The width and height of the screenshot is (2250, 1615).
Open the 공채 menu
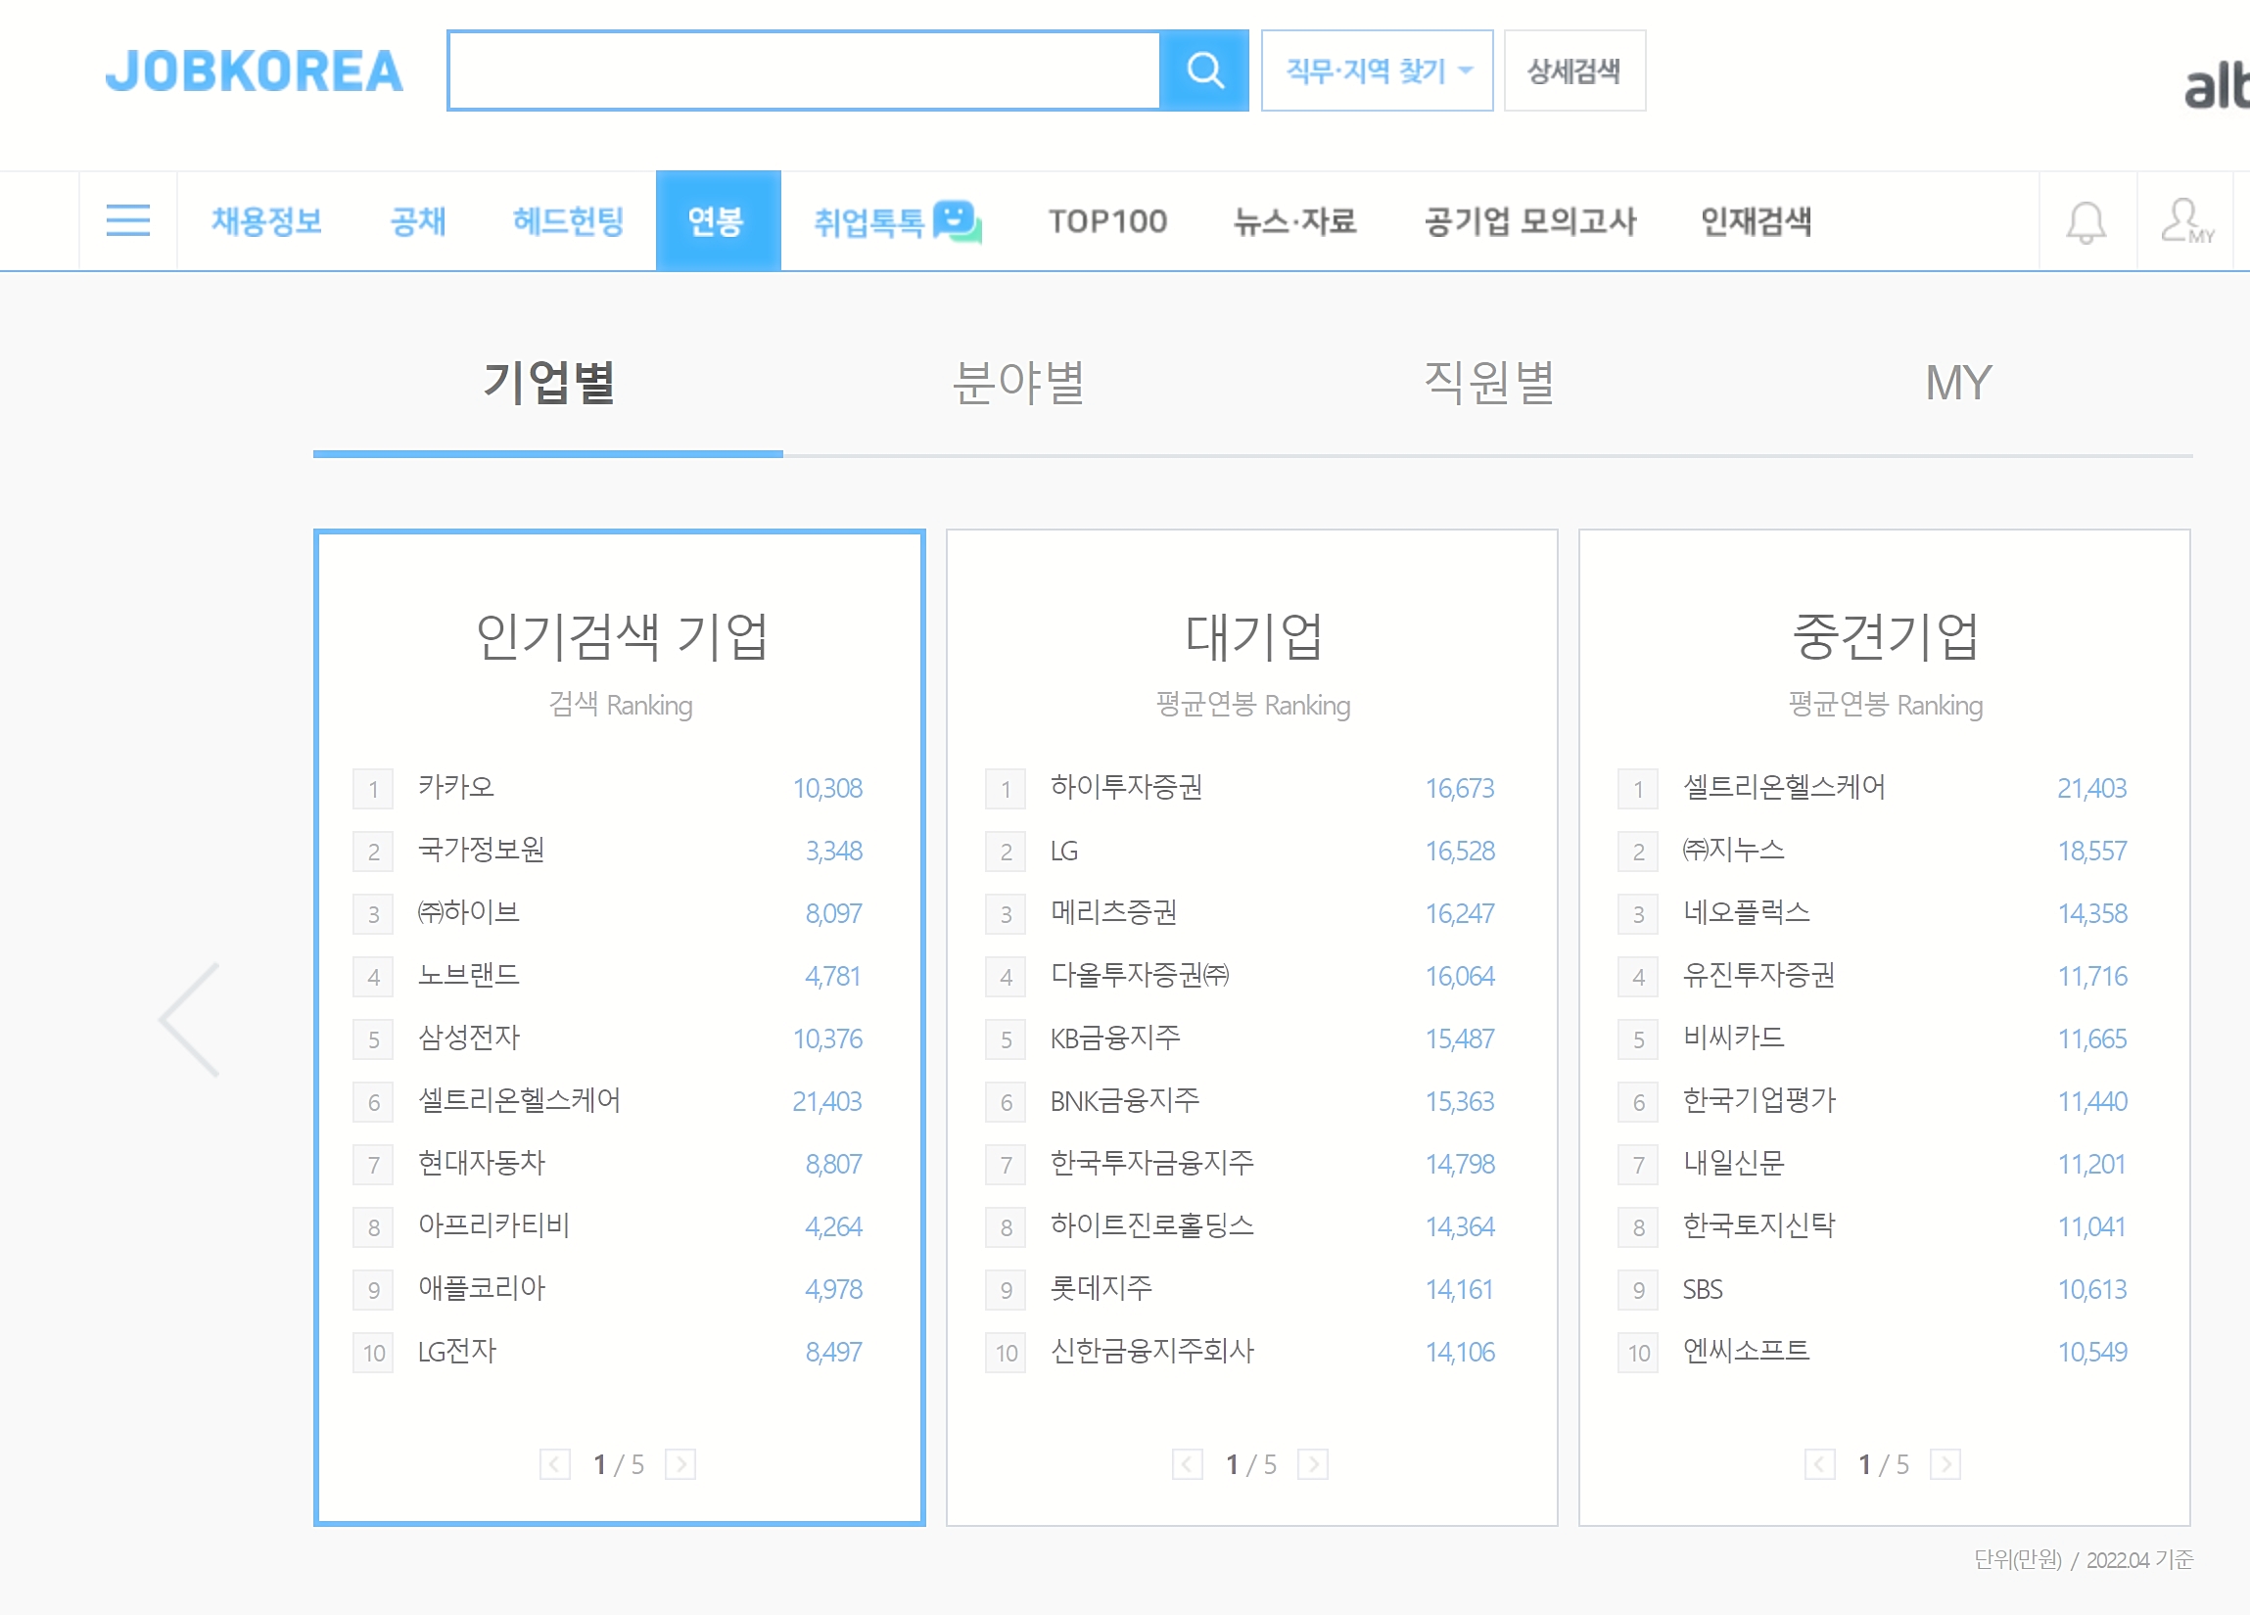418,220
